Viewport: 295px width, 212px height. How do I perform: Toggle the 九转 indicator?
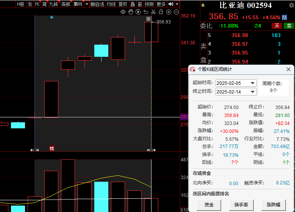(53, 4)
